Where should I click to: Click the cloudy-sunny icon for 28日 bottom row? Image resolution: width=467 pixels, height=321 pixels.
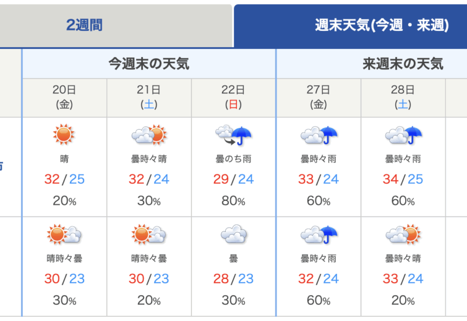pos(403,235)
